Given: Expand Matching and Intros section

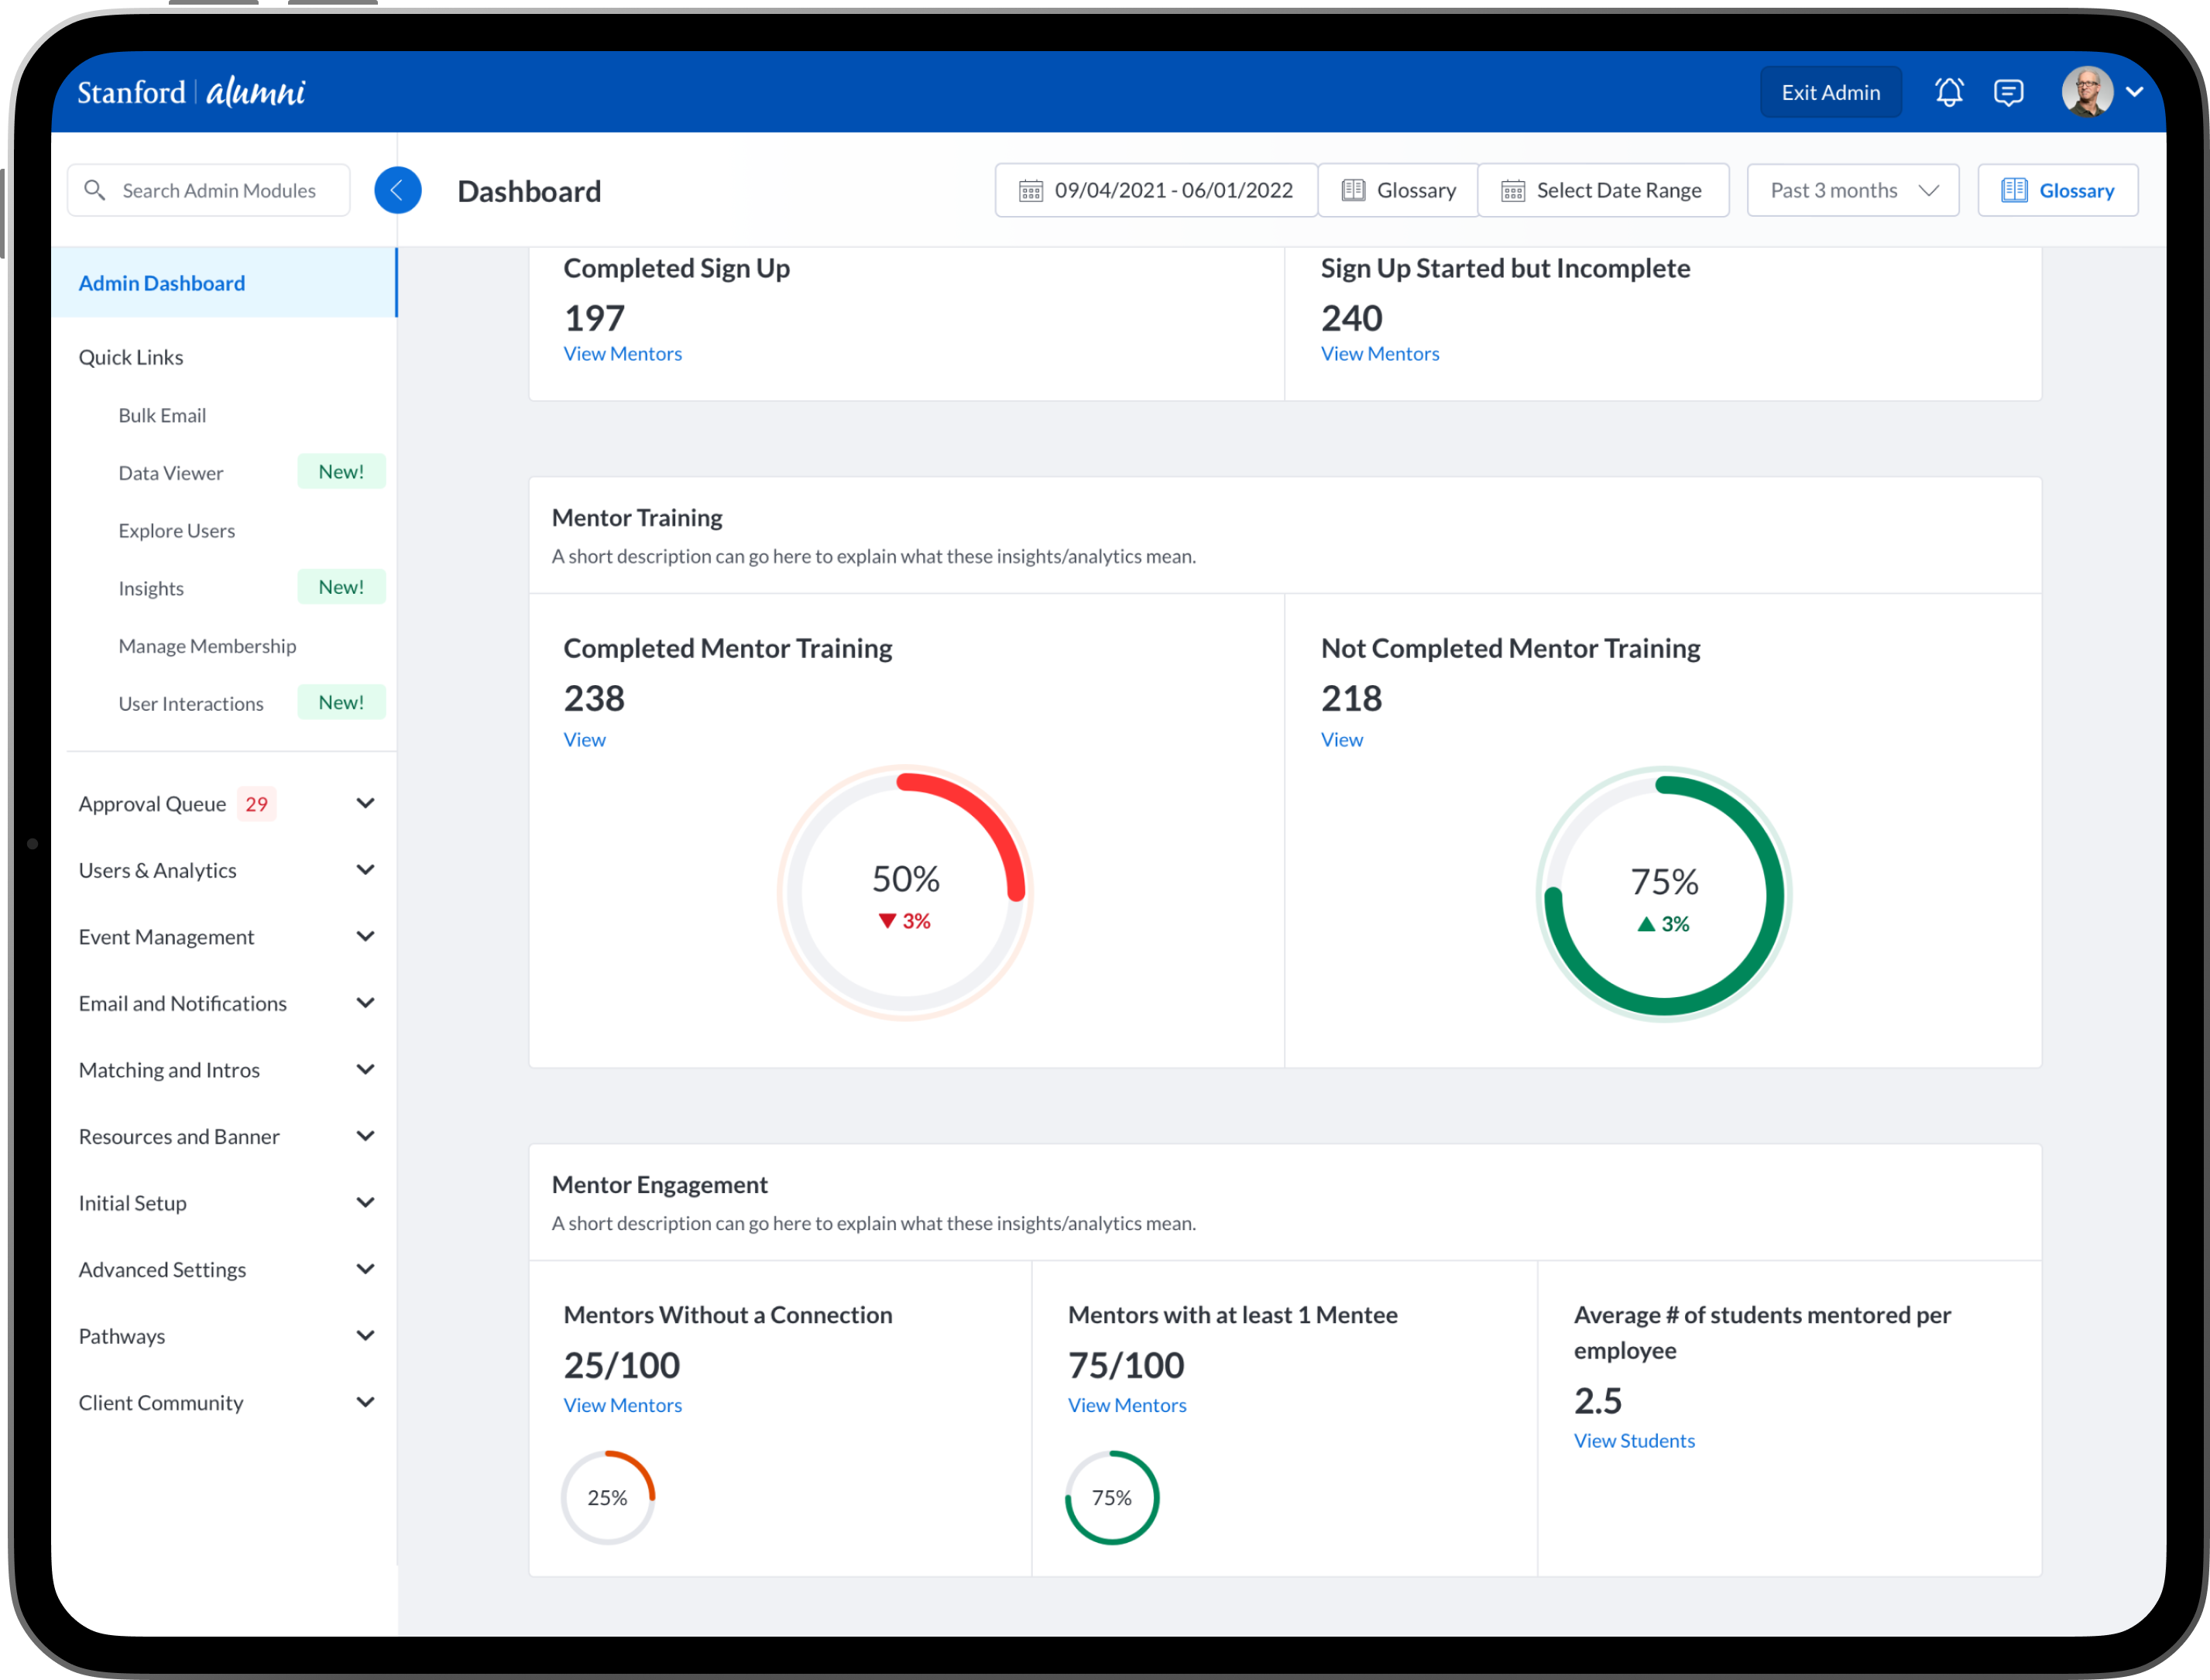Looking at the screenshot, I should pyautogui.click(x=365, y=1069).
